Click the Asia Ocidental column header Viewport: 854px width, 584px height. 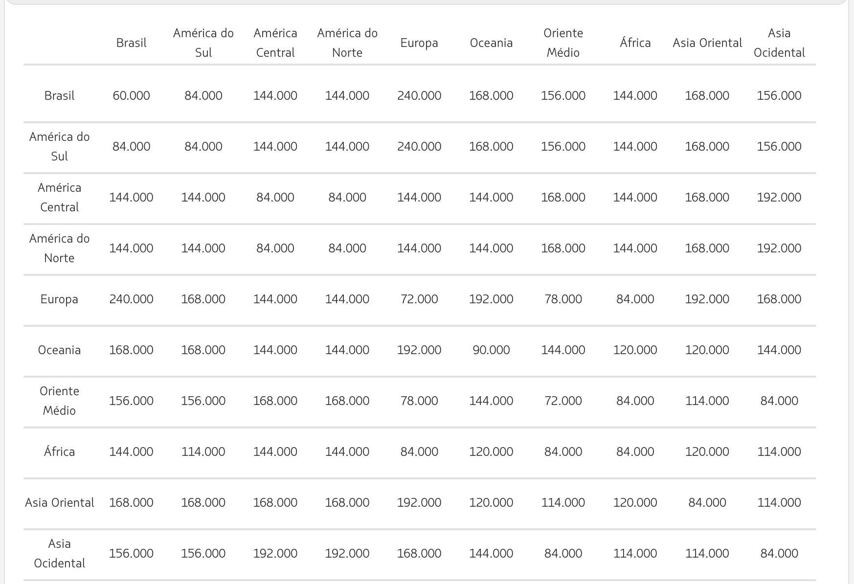pos(779,43)
